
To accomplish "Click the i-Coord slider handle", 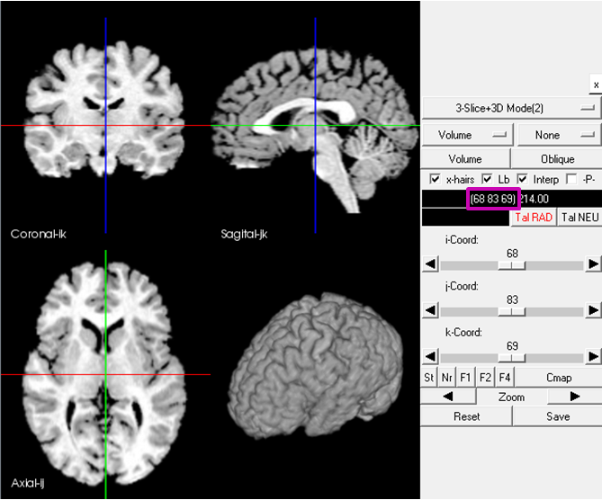I will coord(512,265).
